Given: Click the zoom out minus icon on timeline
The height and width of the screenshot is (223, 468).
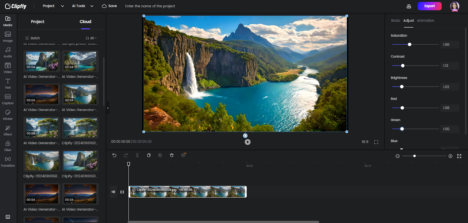Looking at the screenshot, I should coord(398,156).
